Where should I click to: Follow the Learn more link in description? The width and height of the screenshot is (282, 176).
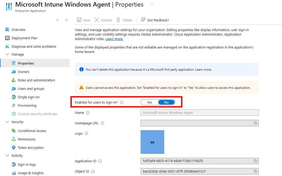pyautogui.click(x=114, y=39)
